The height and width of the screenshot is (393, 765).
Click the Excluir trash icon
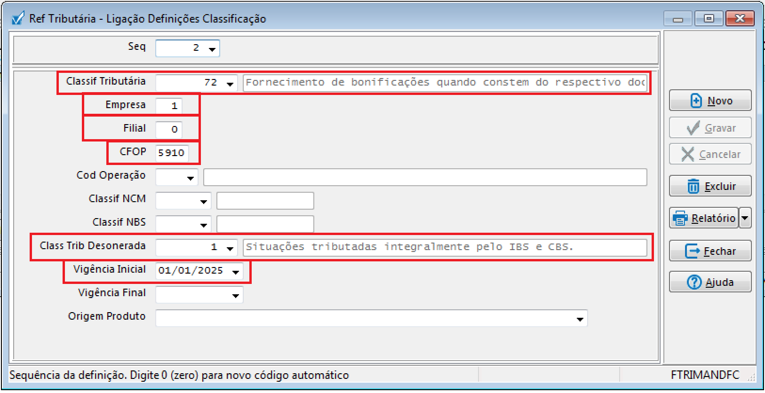pos(693,186)
